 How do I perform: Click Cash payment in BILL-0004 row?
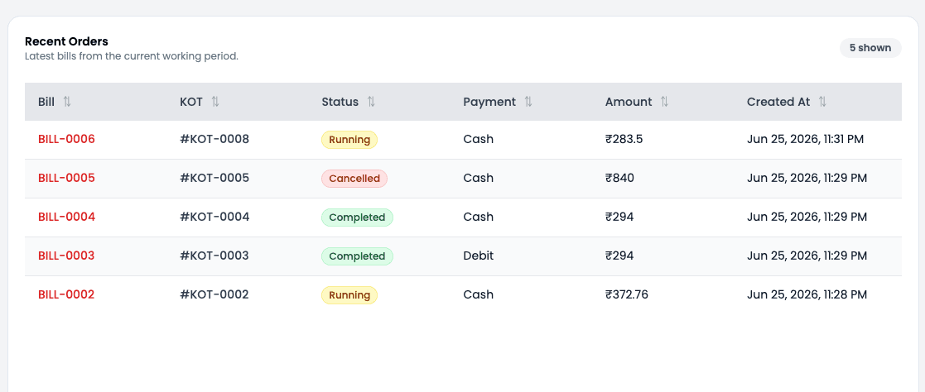click(479, 217)
